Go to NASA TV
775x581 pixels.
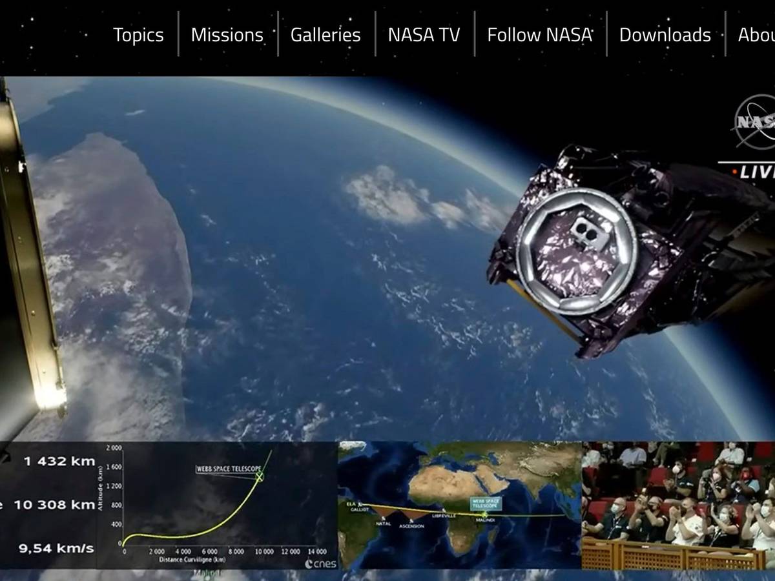click(x=424, y=35)
